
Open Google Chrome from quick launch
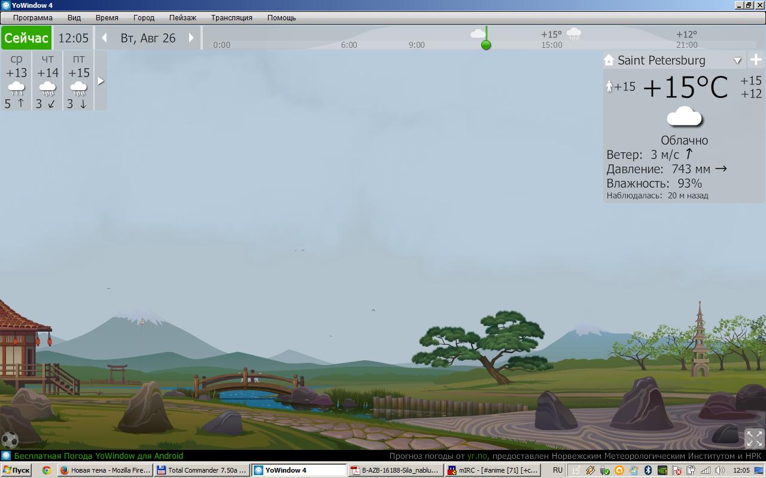point(46,470)
